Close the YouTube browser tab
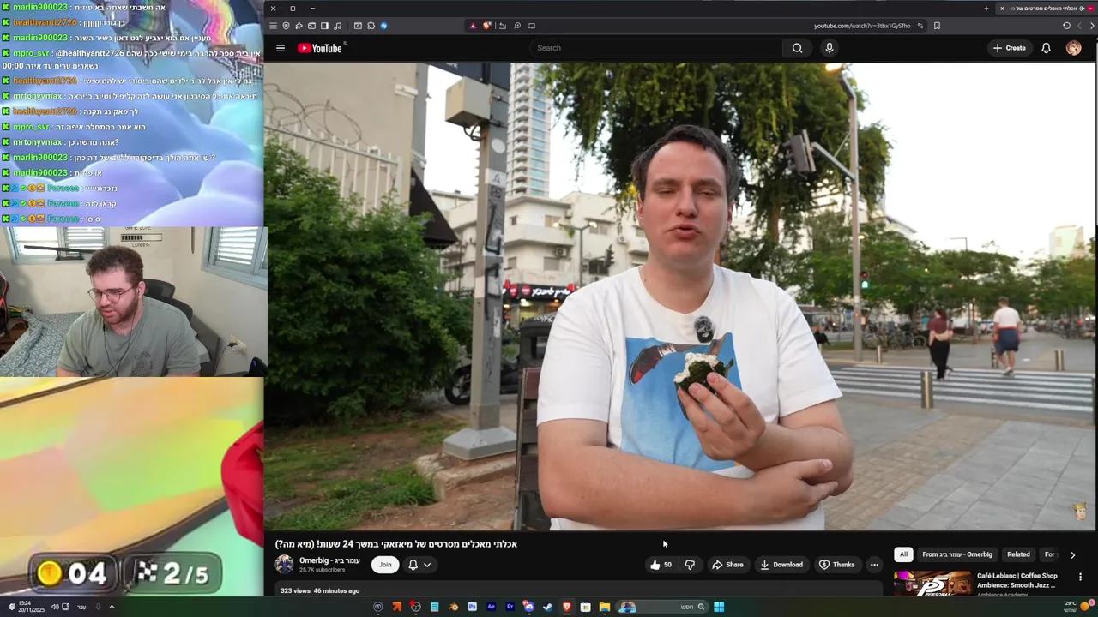Image resolution: width=1098 pixels, height=617 pixels. (x=1002, y=9)
